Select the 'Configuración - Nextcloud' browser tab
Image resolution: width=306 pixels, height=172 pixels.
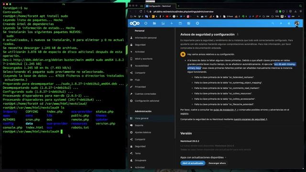161,6
